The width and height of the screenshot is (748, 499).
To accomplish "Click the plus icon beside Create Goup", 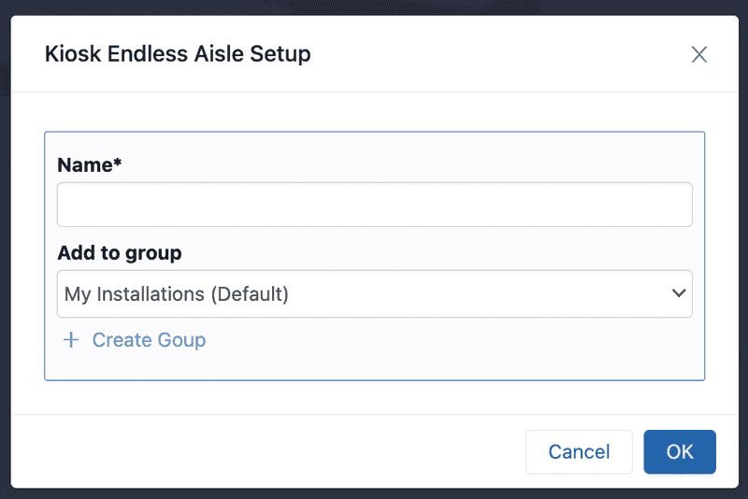I will point(71,340).
